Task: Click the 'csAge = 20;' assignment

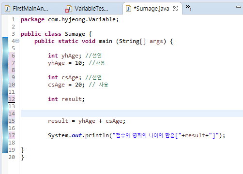Action: click(x=66, y=85)
